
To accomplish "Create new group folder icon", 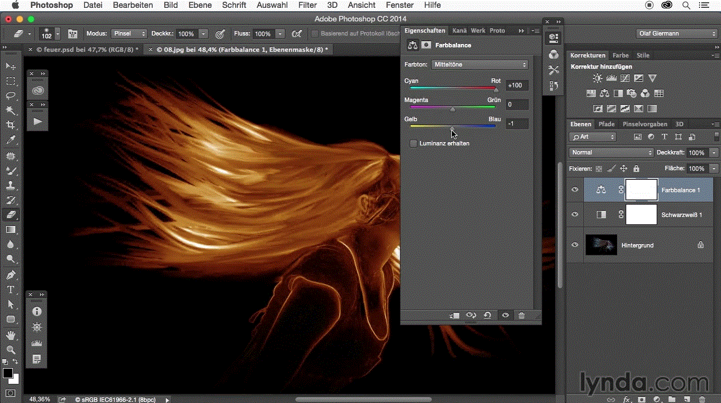I will 672,399.
